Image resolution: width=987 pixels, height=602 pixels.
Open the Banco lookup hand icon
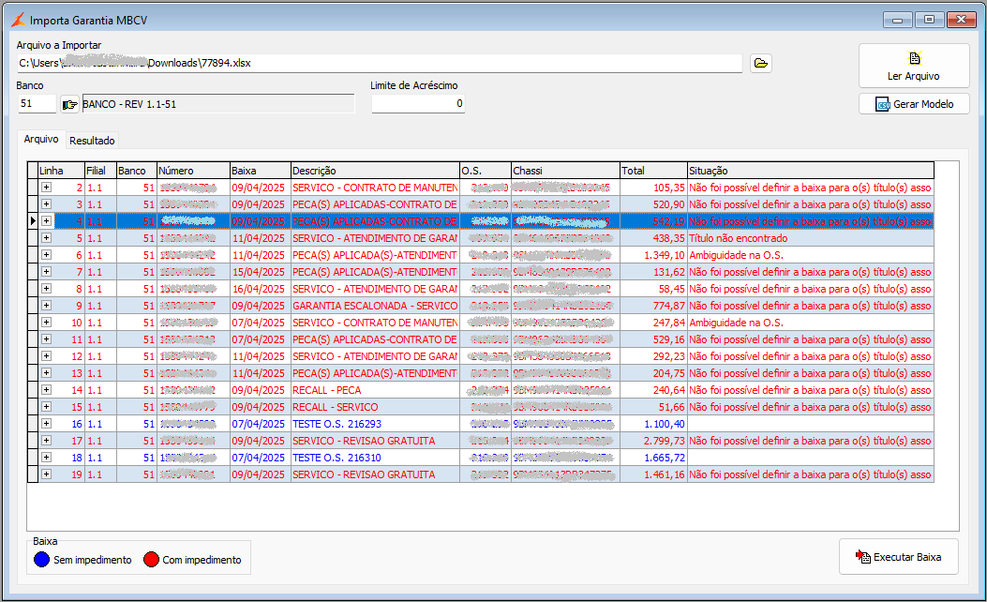pyautogui.click(x=69, y=104)
